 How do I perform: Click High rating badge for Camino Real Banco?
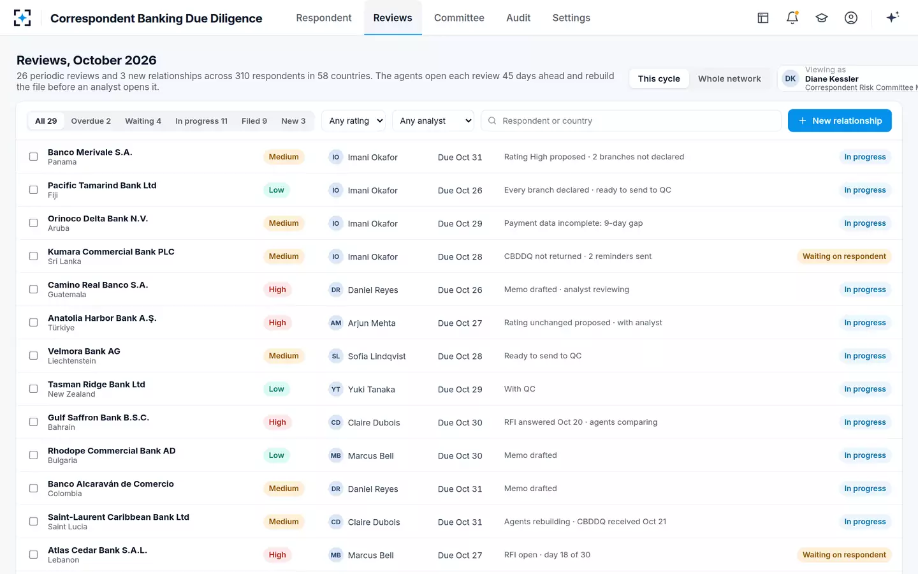pyautogui.click(x=277, y=290)
